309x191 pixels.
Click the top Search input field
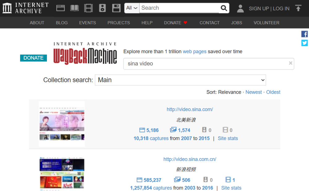(179, 8)
